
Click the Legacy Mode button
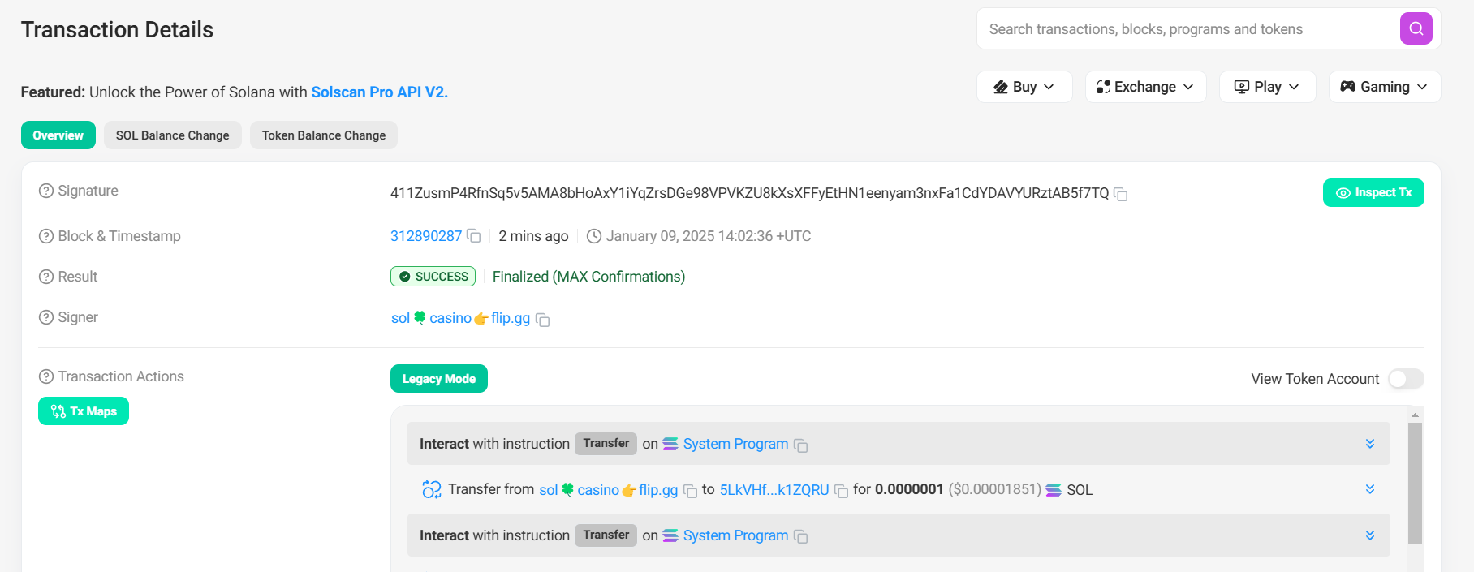pyautogui.click(x=438, y=378)
